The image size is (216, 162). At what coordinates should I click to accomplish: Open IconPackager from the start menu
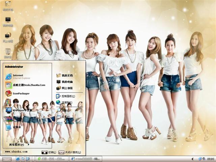pos(17,93)
